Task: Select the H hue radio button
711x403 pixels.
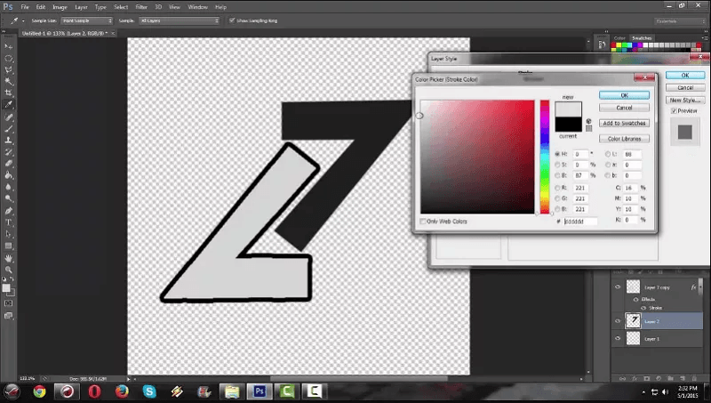Action: point(557,154)
